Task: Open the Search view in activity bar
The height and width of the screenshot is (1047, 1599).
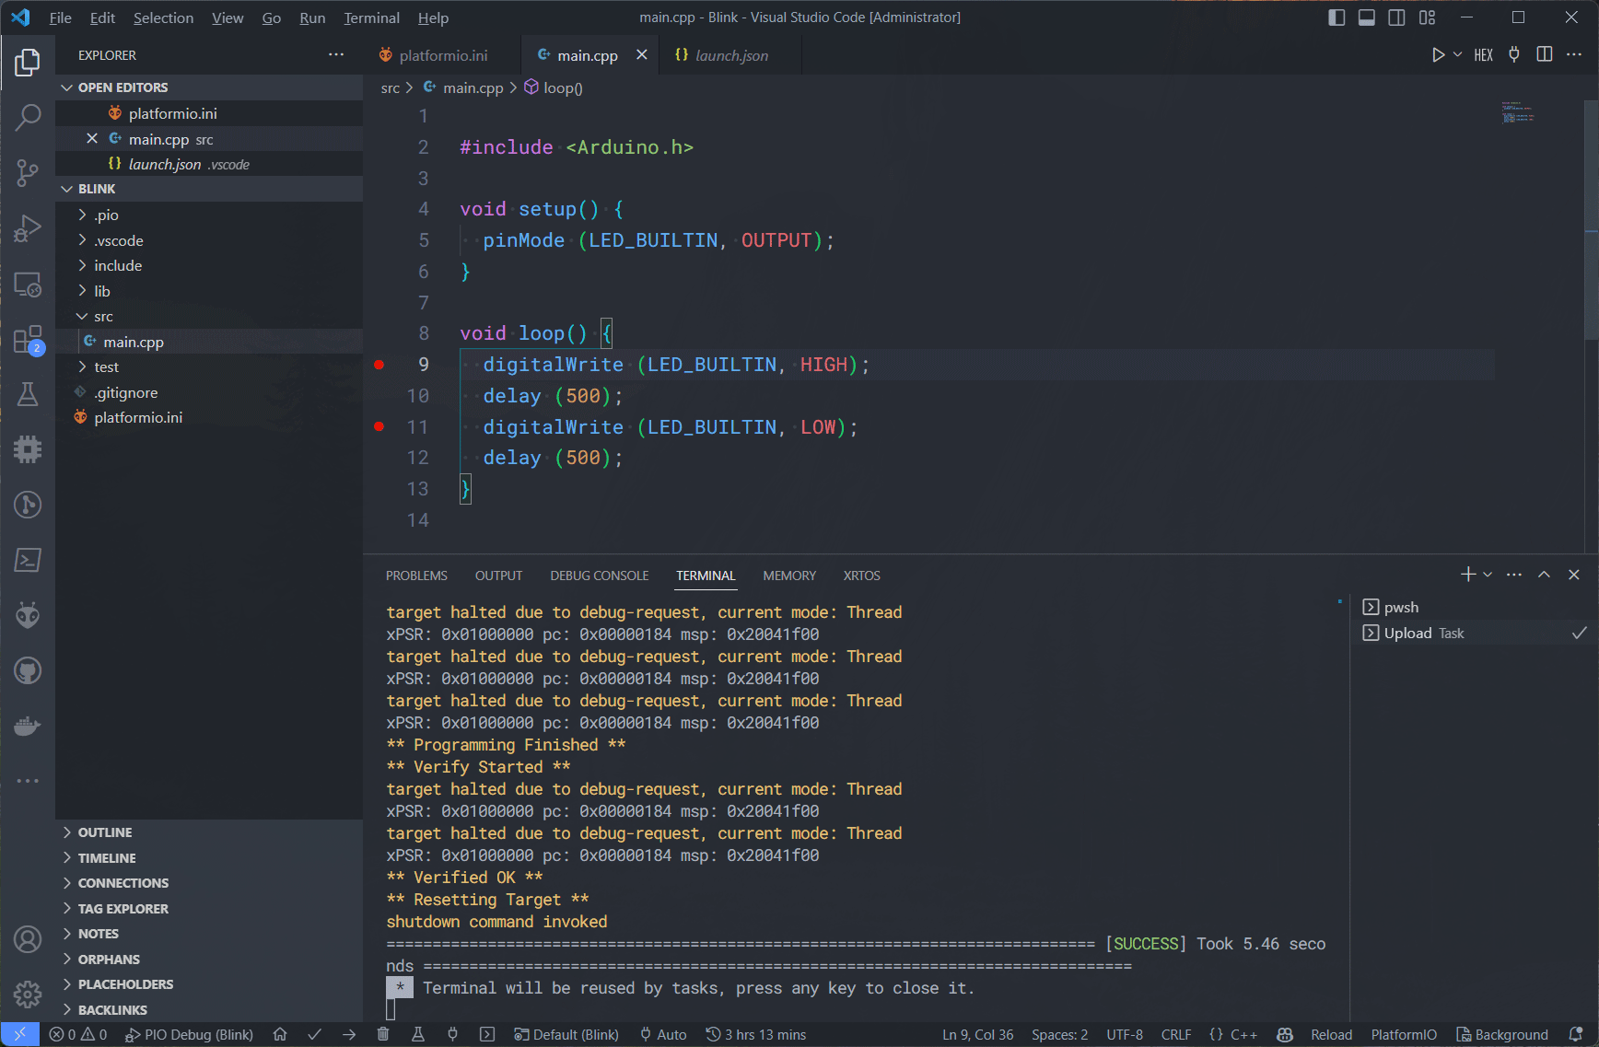Action: pos(28,117)
